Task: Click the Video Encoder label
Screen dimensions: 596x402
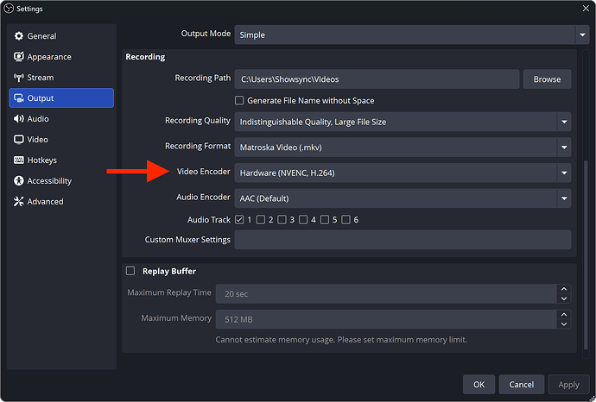Action: click(203, 172)
